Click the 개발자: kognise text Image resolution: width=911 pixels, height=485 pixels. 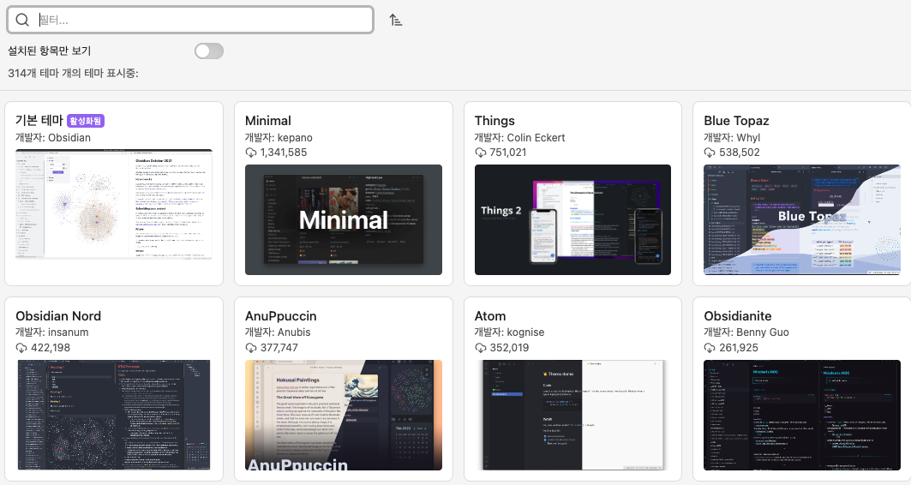pyautogui.click(x=509, y=332)
